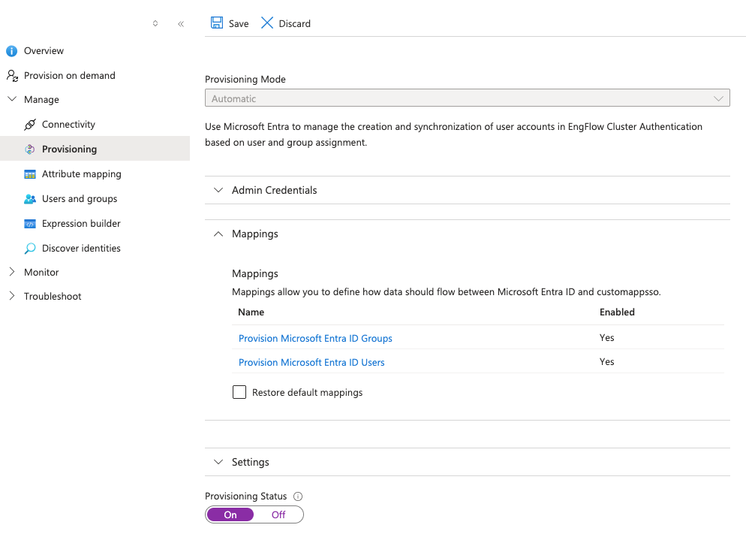This screenshot has width=746, height=534.
Task: Collapse the Mappings section
Action: click(468, 234)
